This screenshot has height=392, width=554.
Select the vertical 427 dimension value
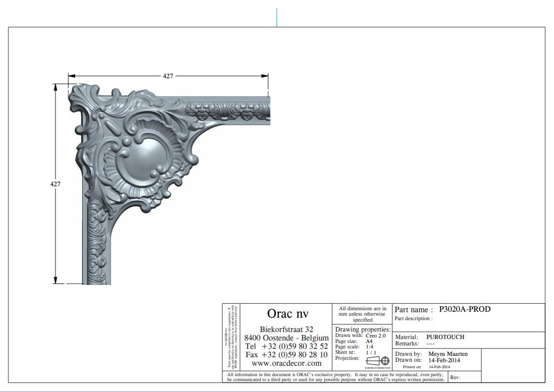pos(55,184)
